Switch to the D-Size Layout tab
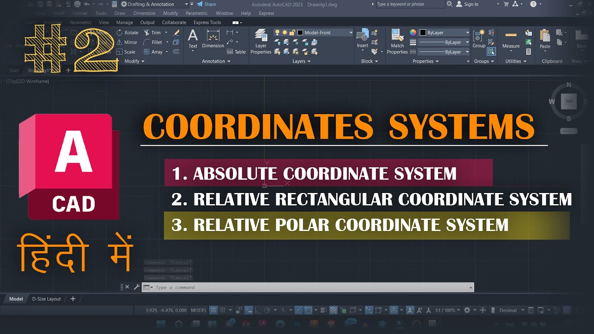 click(x=46, y=299)
